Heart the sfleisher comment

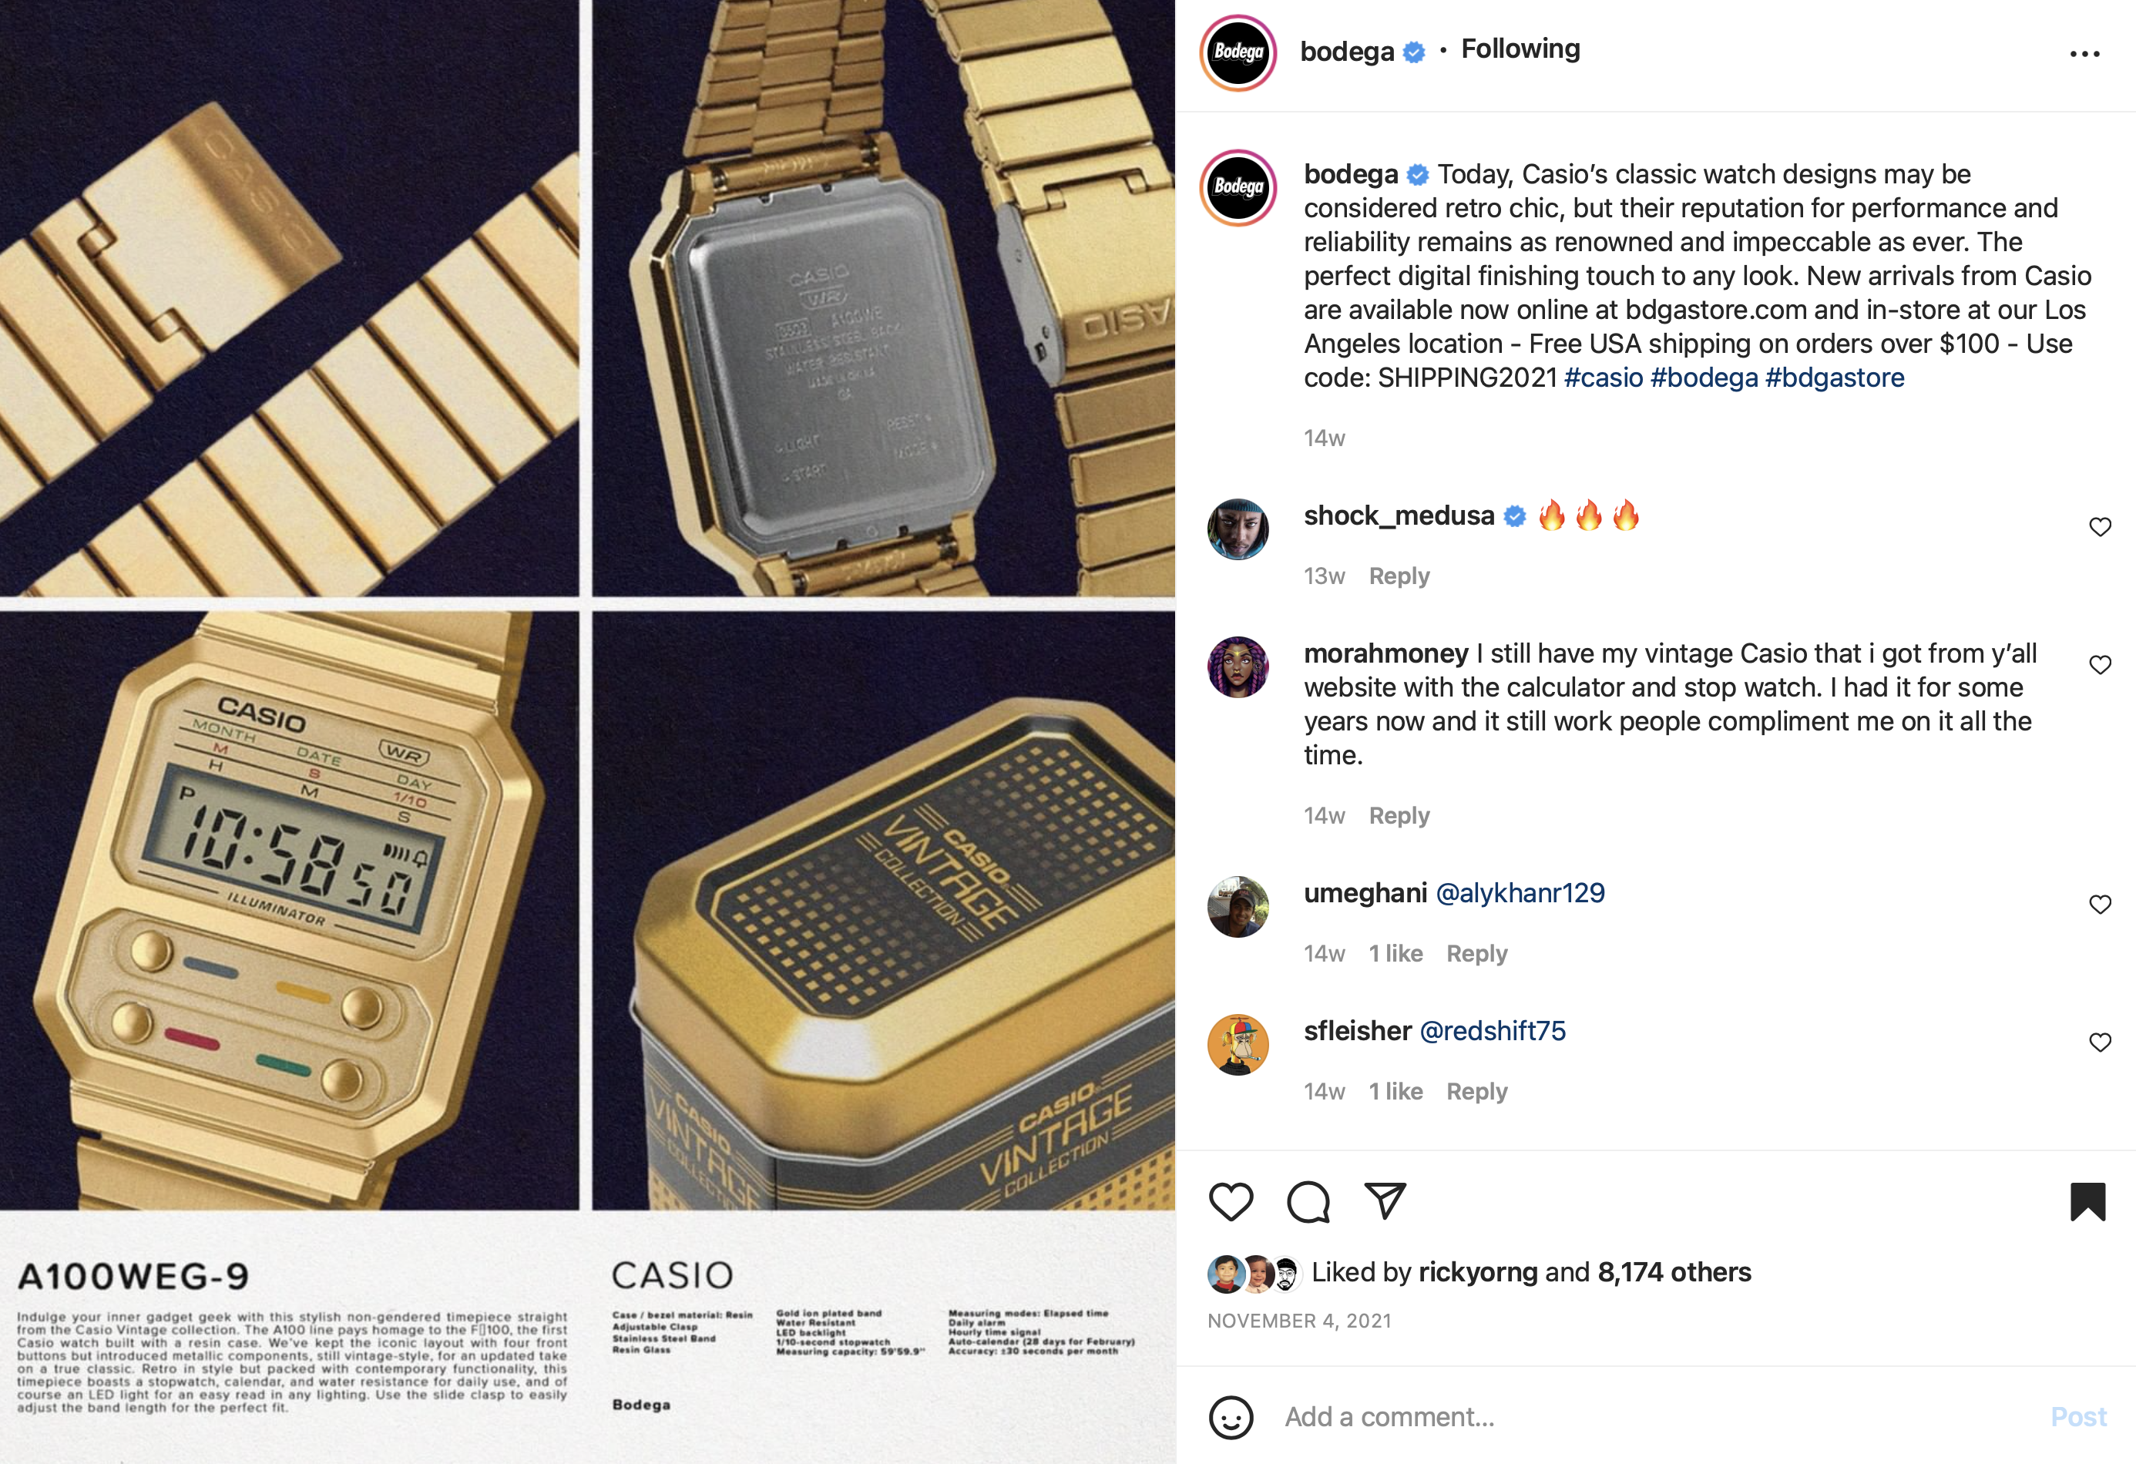click(2099, 1043)
